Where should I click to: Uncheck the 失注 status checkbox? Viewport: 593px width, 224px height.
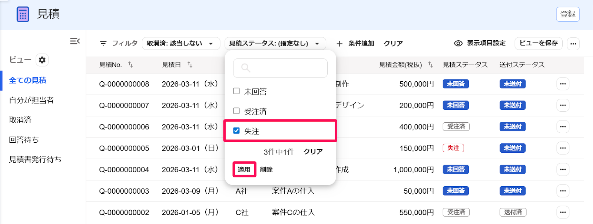[x=236, y=130]
